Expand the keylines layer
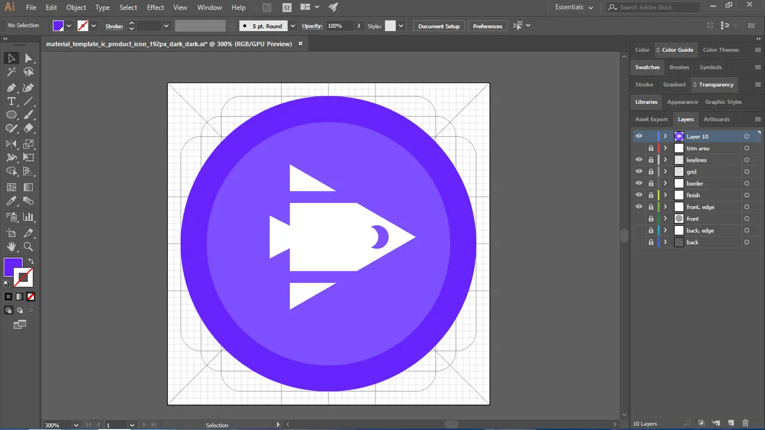This screenshot has height=430, width=765. click(665, 159)
